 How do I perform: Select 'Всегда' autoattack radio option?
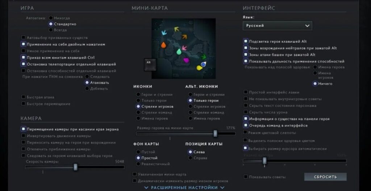51,30
